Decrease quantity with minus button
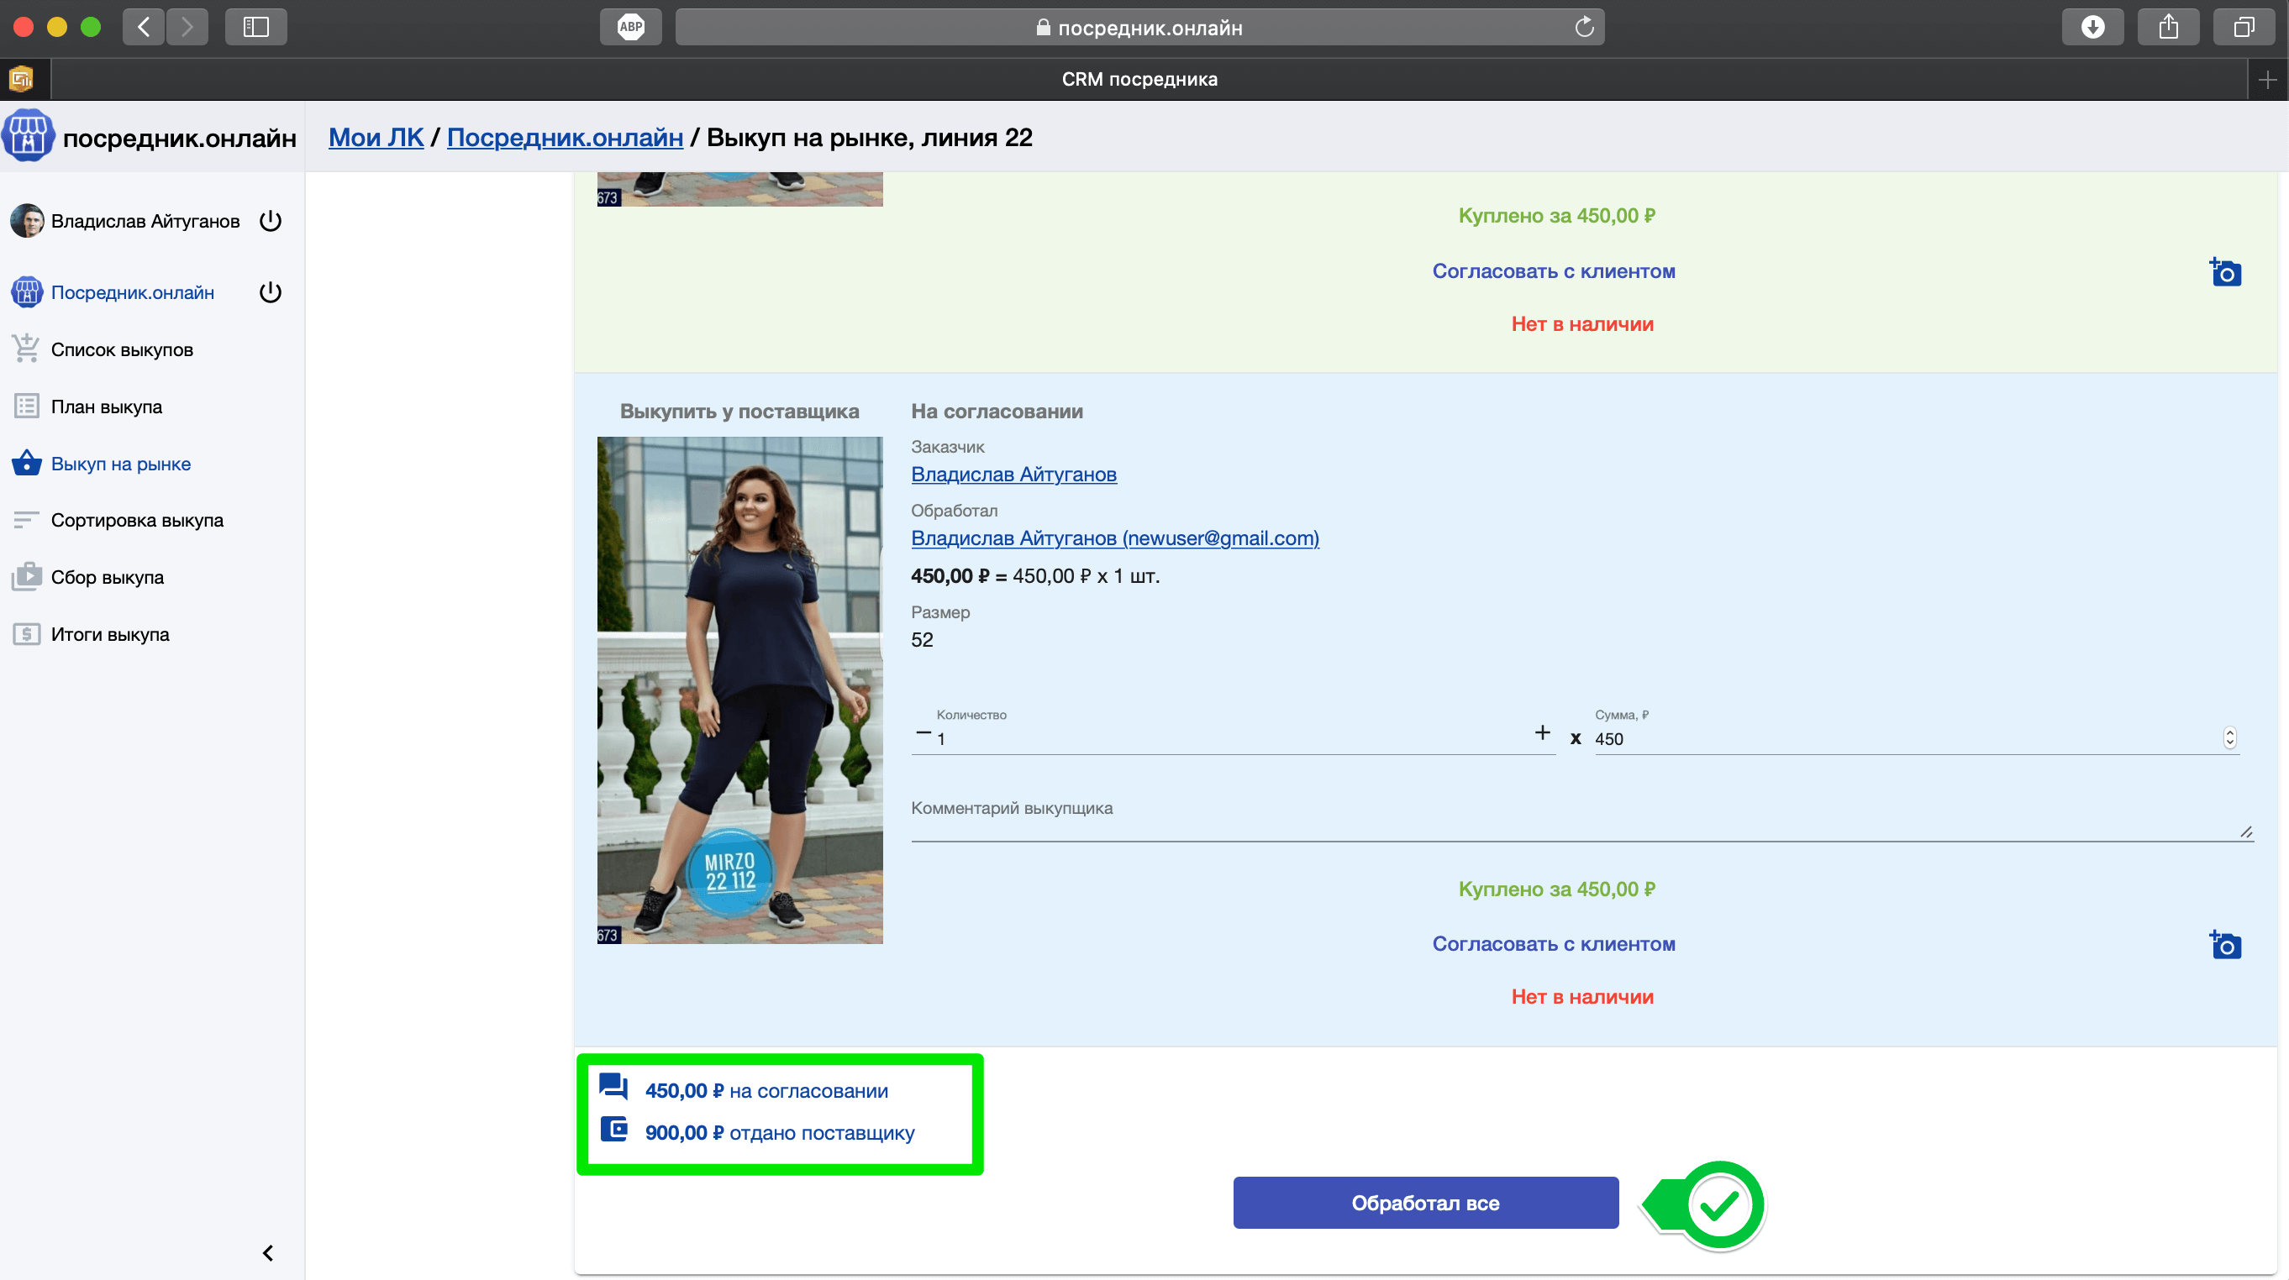The width and height of the screenshot is (2289, 1280). pyautogui.click(x=923, y=733)
